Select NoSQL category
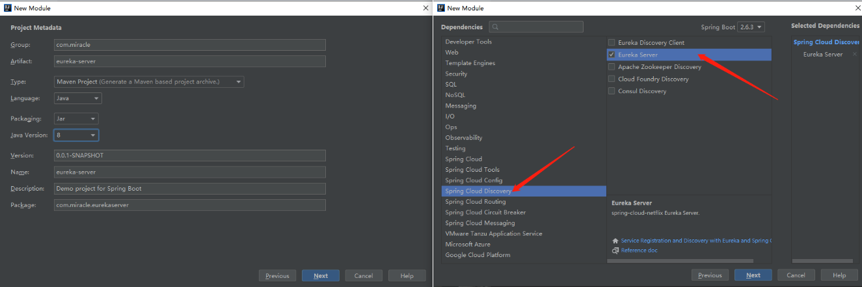862x287 pixels. click(455, 95)
